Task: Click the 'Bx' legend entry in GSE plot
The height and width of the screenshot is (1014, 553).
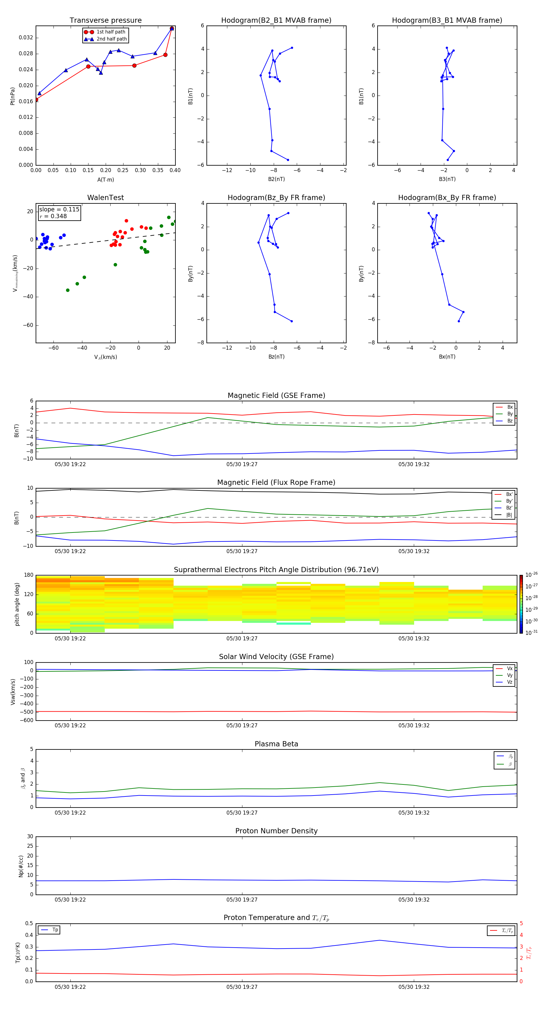Action: [x=504, y=407]
